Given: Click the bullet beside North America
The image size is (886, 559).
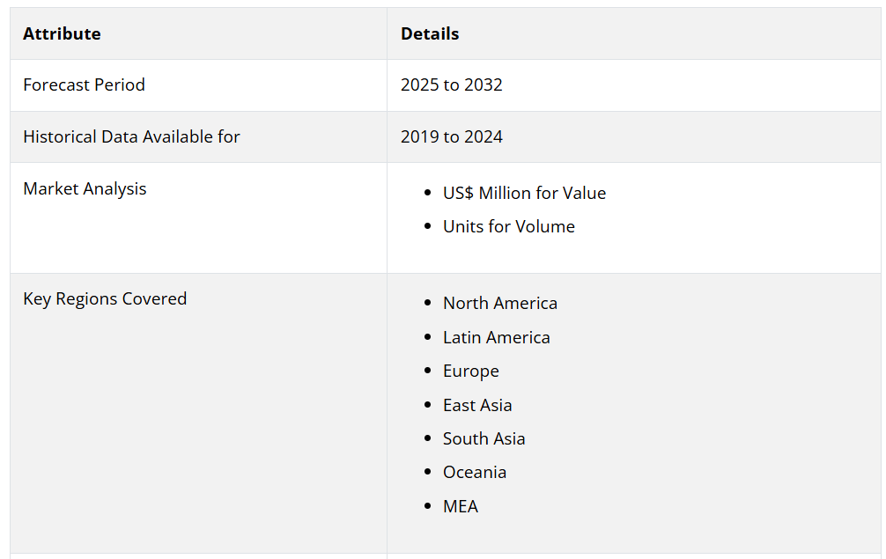Looking at the screenshot, I should (427, 303).
